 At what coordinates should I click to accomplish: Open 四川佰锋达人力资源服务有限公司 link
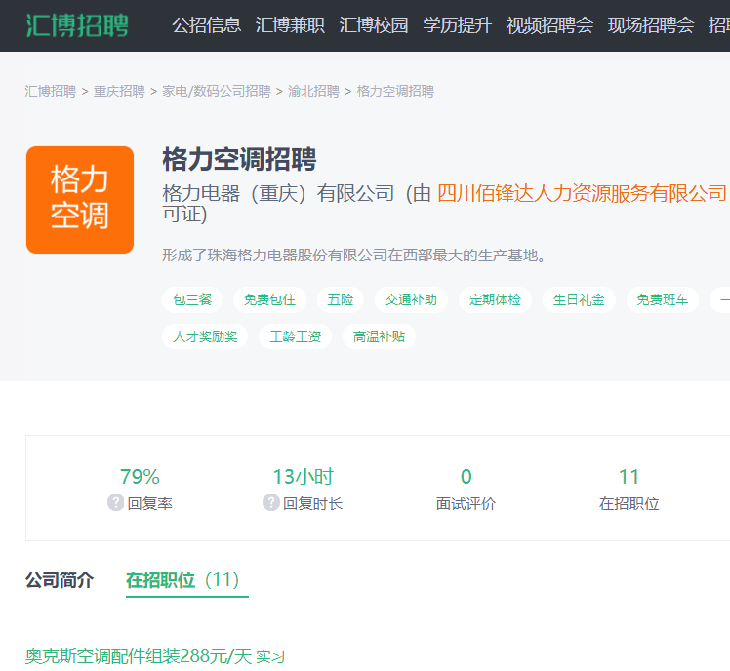click(x=582, y=193)
